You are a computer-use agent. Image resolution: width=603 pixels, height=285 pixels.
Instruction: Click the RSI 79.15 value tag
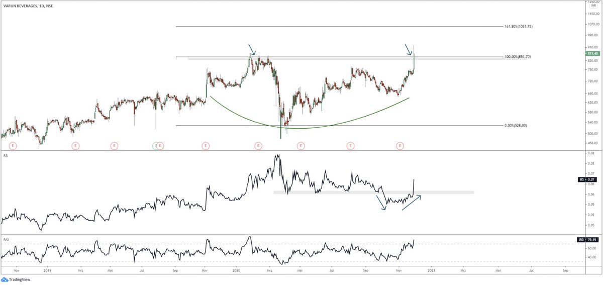pos(588,240)
